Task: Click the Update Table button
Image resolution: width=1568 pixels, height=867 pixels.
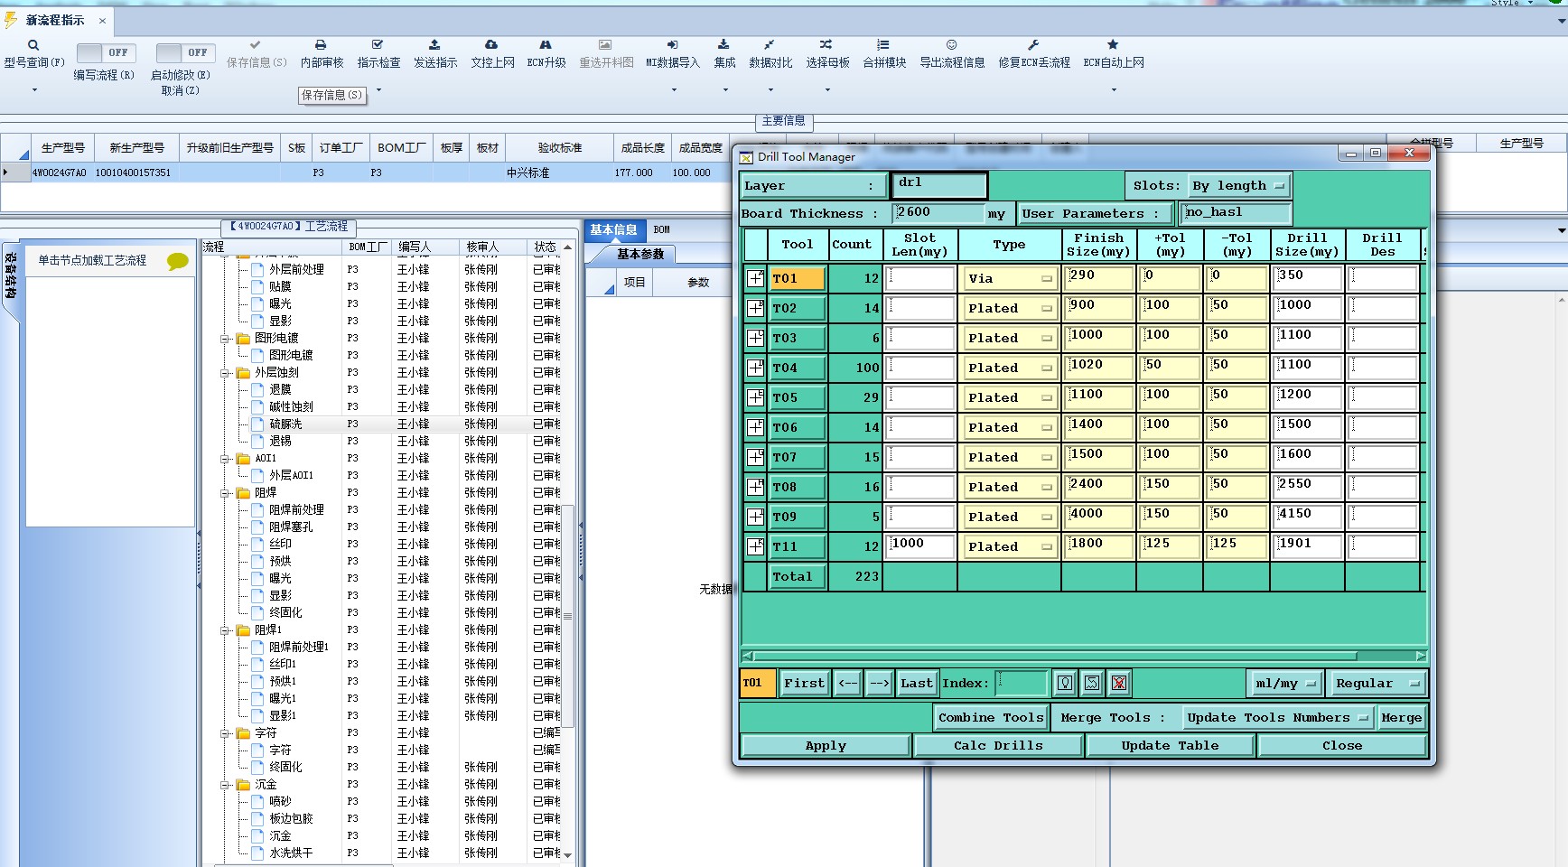Action: coord(1170,746)
